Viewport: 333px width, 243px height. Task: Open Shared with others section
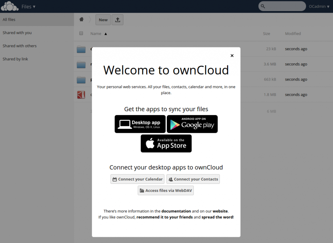(37, 46)
